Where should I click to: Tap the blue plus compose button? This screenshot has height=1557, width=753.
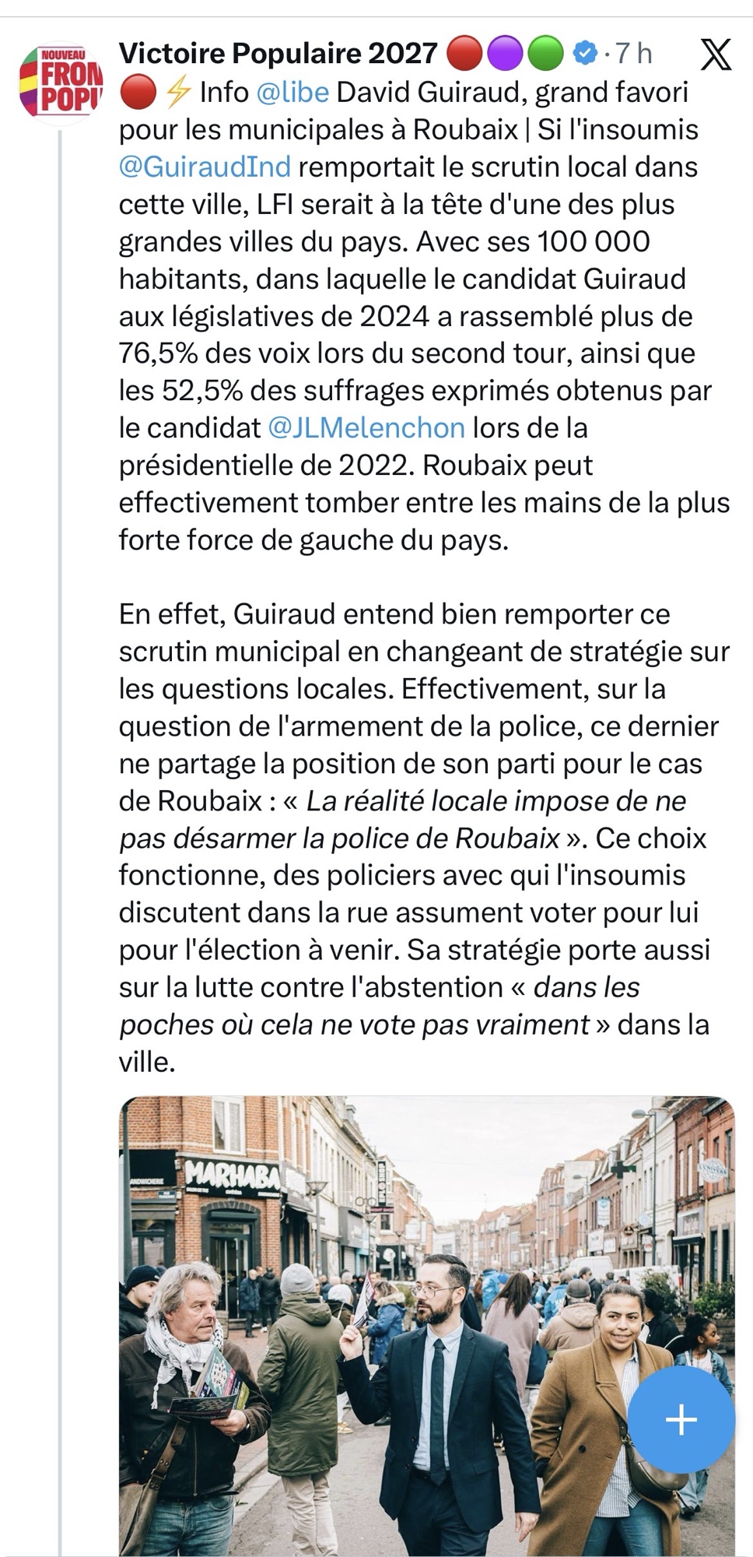681,1419
